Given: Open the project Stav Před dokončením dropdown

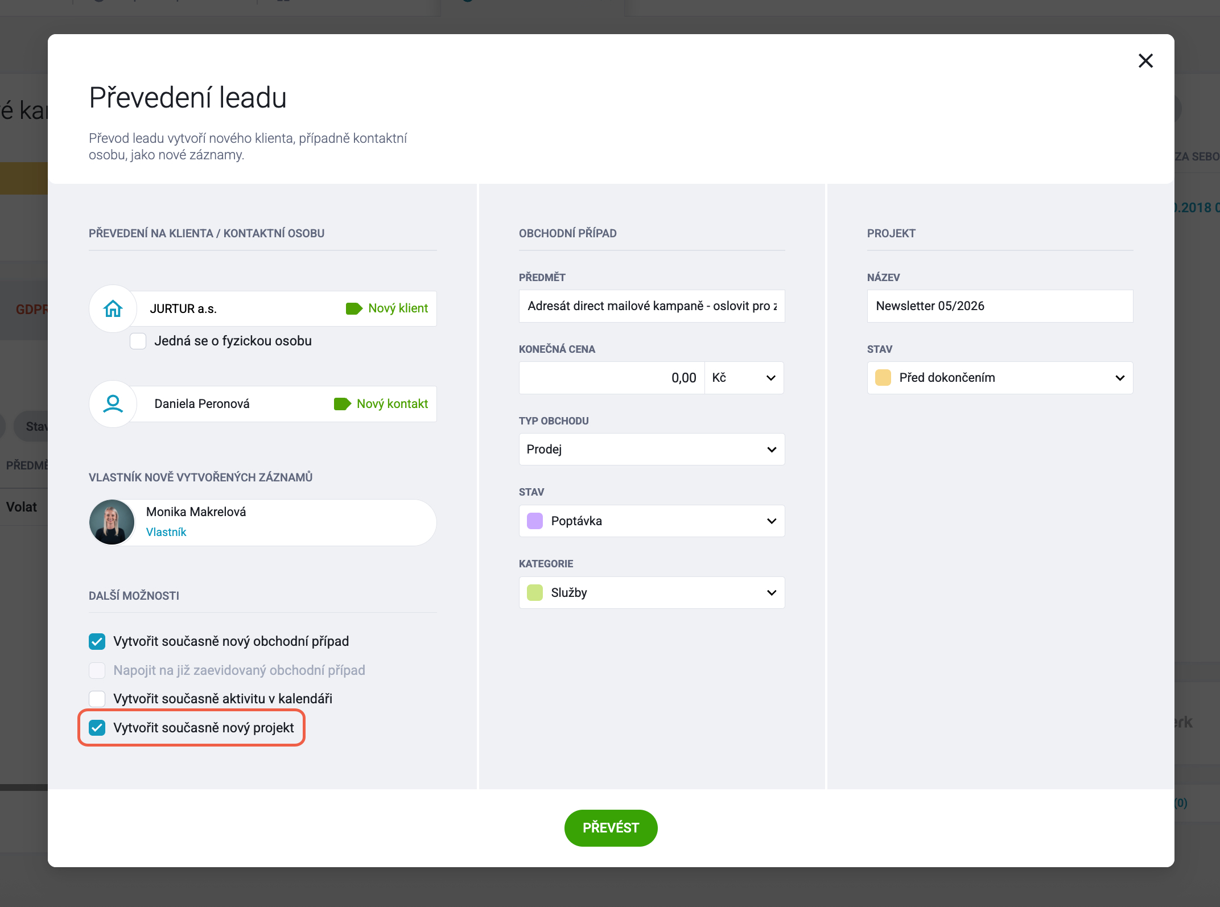Looking at the screenshot, I should pyautogui.click(x=1000, y=378).
